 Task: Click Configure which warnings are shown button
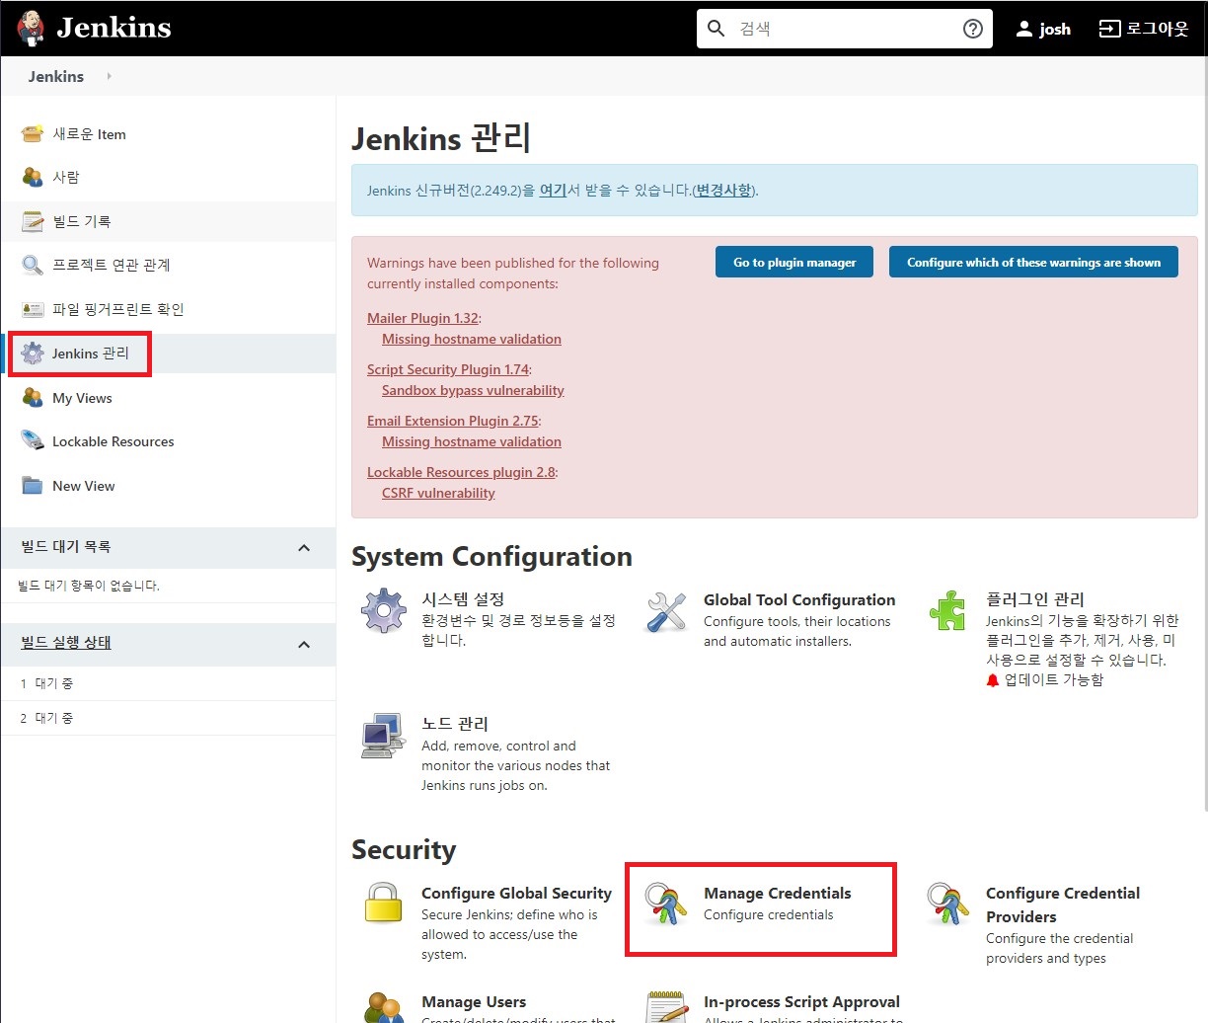tap(1033, 262)
